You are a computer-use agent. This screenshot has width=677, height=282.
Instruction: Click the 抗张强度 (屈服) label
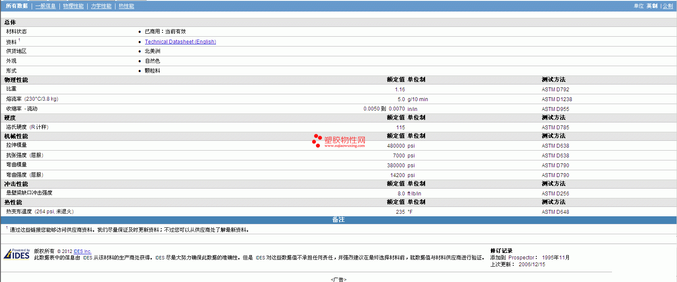coord(25,155)
